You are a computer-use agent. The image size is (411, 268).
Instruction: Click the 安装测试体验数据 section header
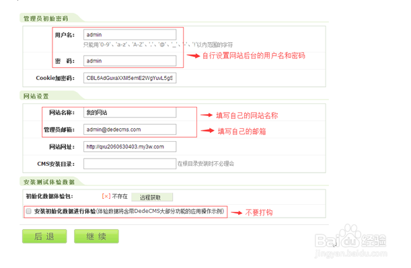coord(48,182)
